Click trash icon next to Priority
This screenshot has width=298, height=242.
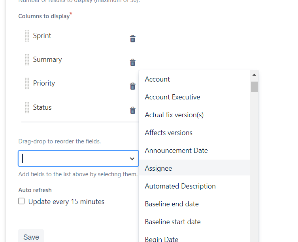[x=133, y=86]
